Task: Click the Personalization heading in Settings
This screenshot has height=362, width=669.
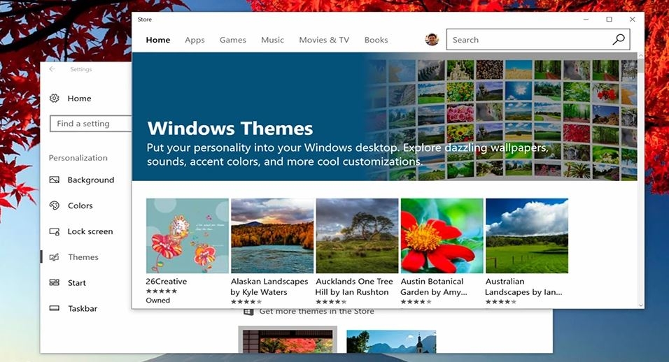Action: click(x=78, y=157)
